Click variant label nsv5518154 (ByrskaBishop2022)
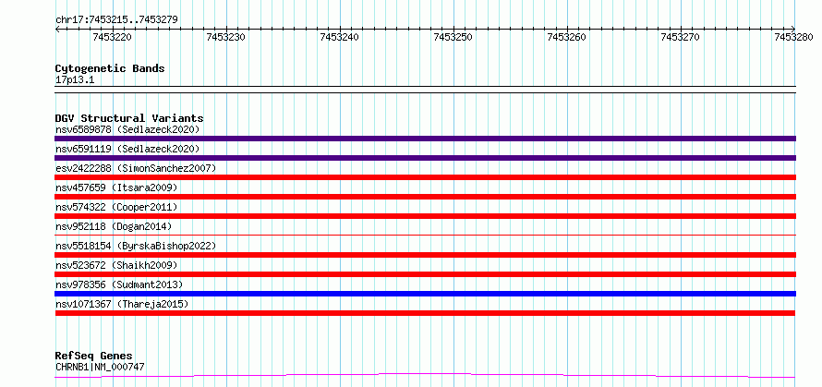Image resolution: width=822 pixels, height=387 pixels. [x=136, y=246]
